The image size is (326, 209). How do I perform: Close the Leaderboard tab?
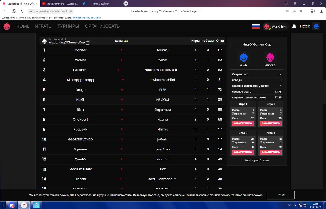pos(37,4)
